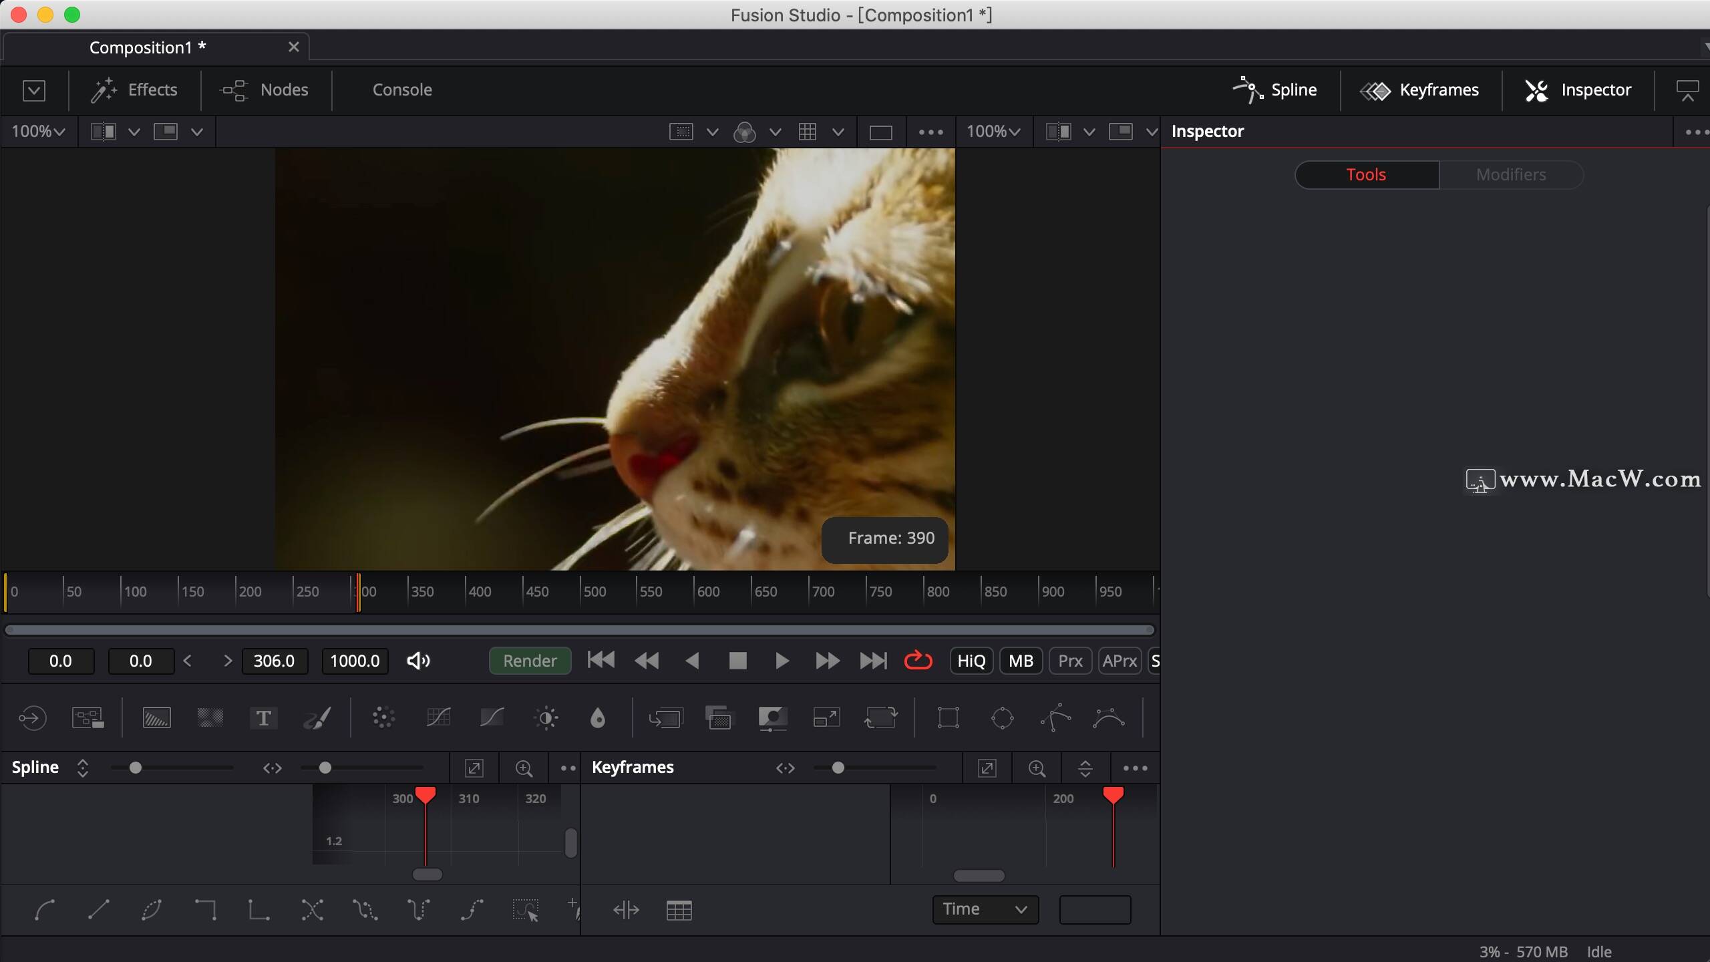
Task: Select the Paint brush tool
Action: (x=317, y=718)
